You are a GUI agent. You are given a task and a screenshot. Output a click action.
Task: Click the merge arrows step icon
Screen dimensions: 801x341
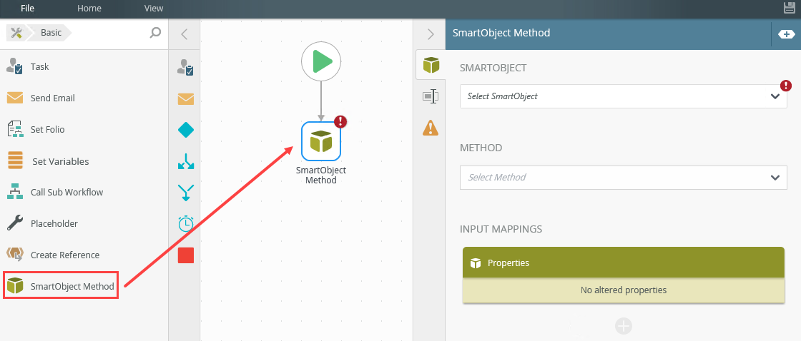pos(185,193)
